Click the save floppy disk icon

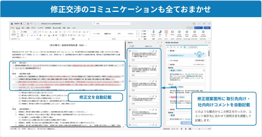(x=28, y=24)
